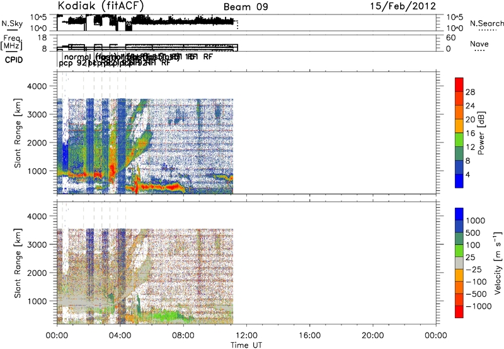Click the blue top of Velocity colorbar
Screen dimensions: 504x349
pyautogui.click(x=459, y=214)
